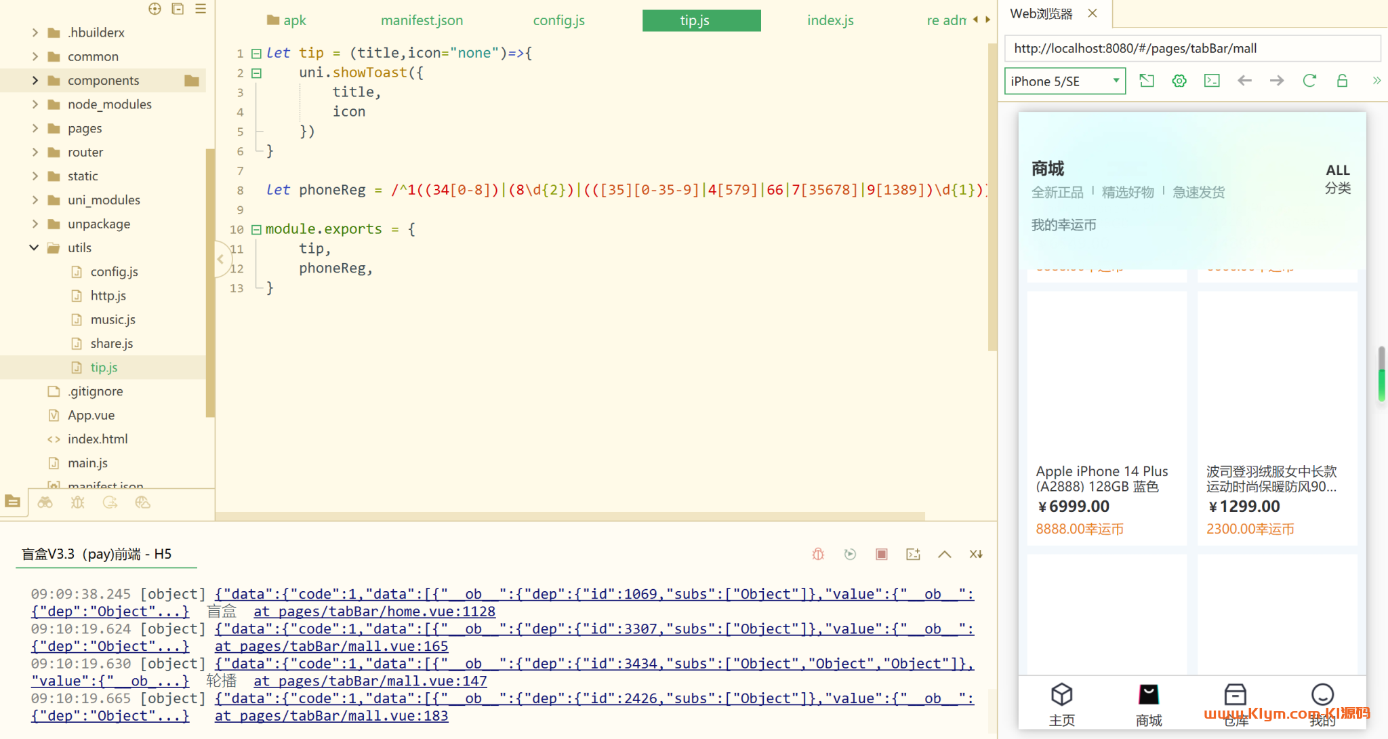Click the editor horizontal scrollbar
1388x739 pixels.
[569, 516]
